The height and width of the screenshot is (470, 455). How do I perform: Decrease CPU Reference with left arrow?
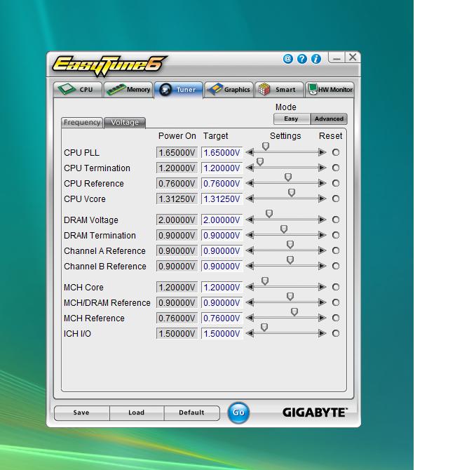point(250,183)
